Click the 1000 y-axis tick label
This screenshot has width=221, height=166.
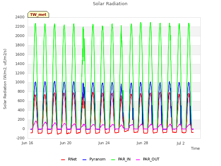pos(20,82)
